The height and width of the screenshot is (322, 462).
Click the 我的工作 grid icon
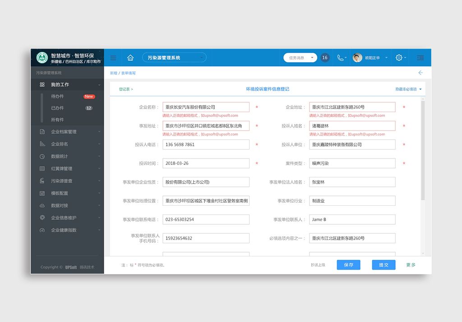42,85
